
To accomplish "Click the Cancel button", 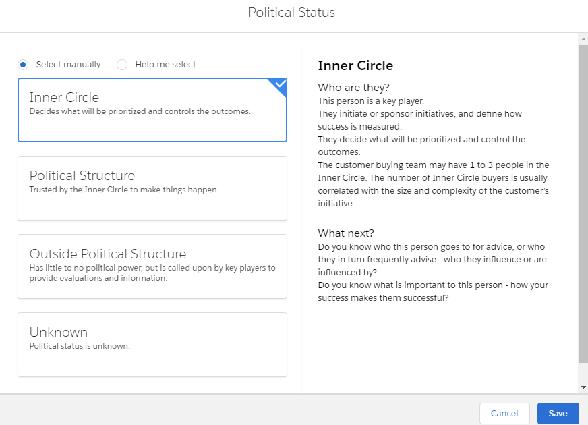I will coord(504,414).
